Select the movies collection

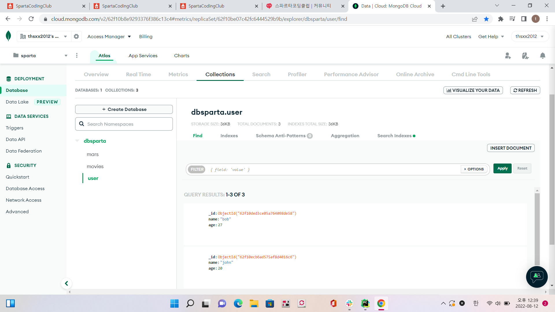point(95,166)
